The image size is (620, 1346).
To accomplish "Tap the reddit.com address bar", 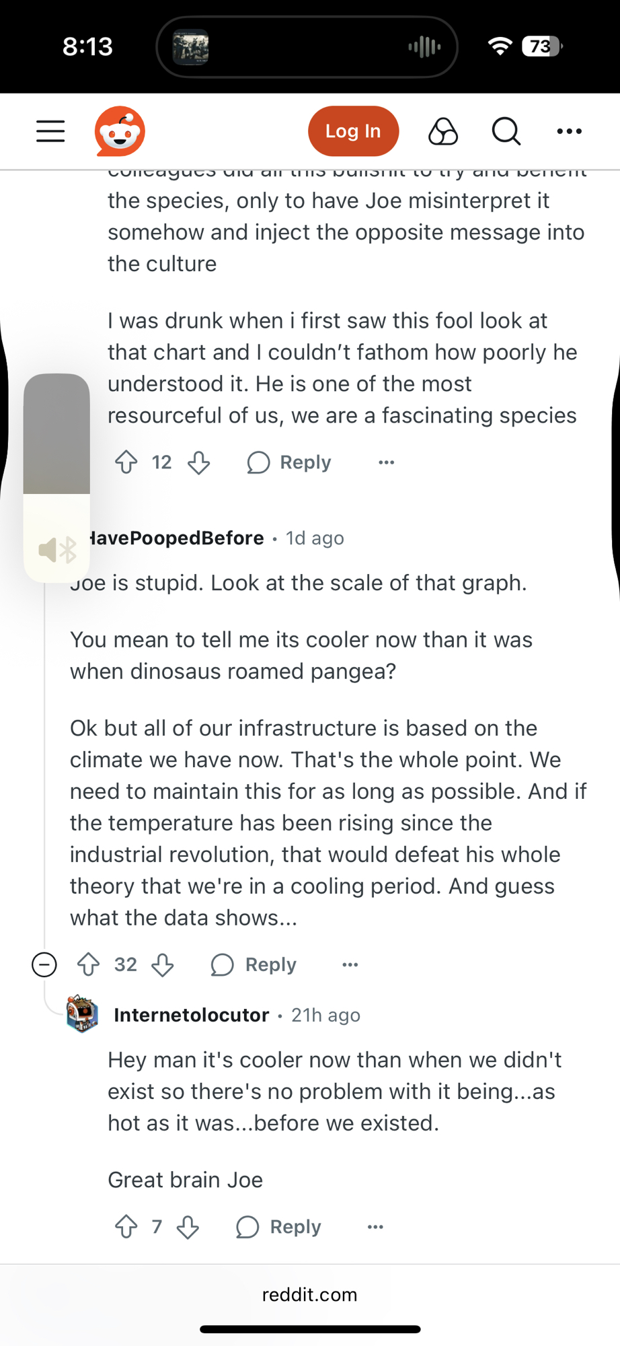I will 310,1295.
